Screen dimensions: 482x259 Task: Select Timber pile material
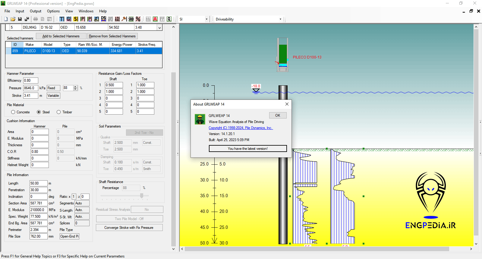[64, 112]
